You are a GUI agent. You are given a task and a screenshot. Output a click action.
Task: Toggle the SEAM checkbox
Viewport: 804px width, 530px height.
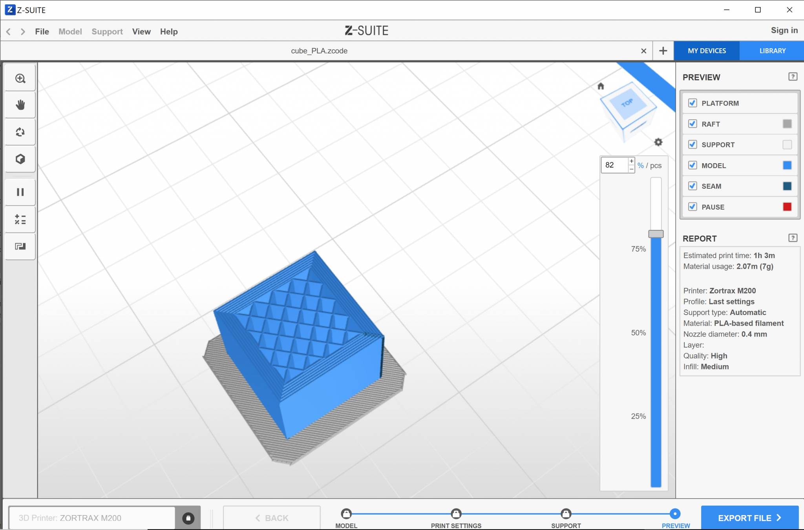(693, 186)
